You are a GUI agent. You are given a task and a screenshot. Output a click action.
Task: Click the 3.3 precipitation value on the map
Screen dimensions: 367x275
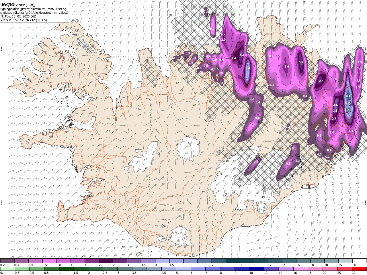241,55
